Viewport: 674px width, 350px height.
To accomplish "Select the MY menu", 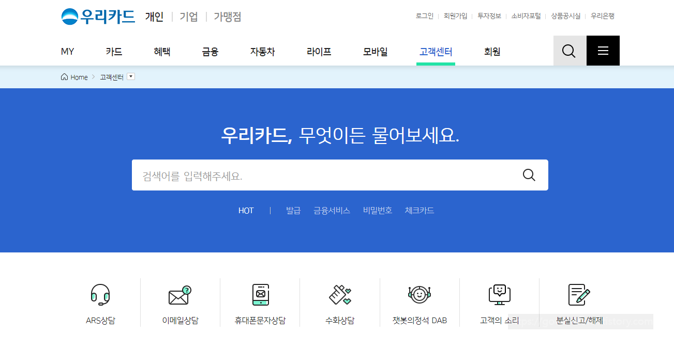I will coord(67,52).
